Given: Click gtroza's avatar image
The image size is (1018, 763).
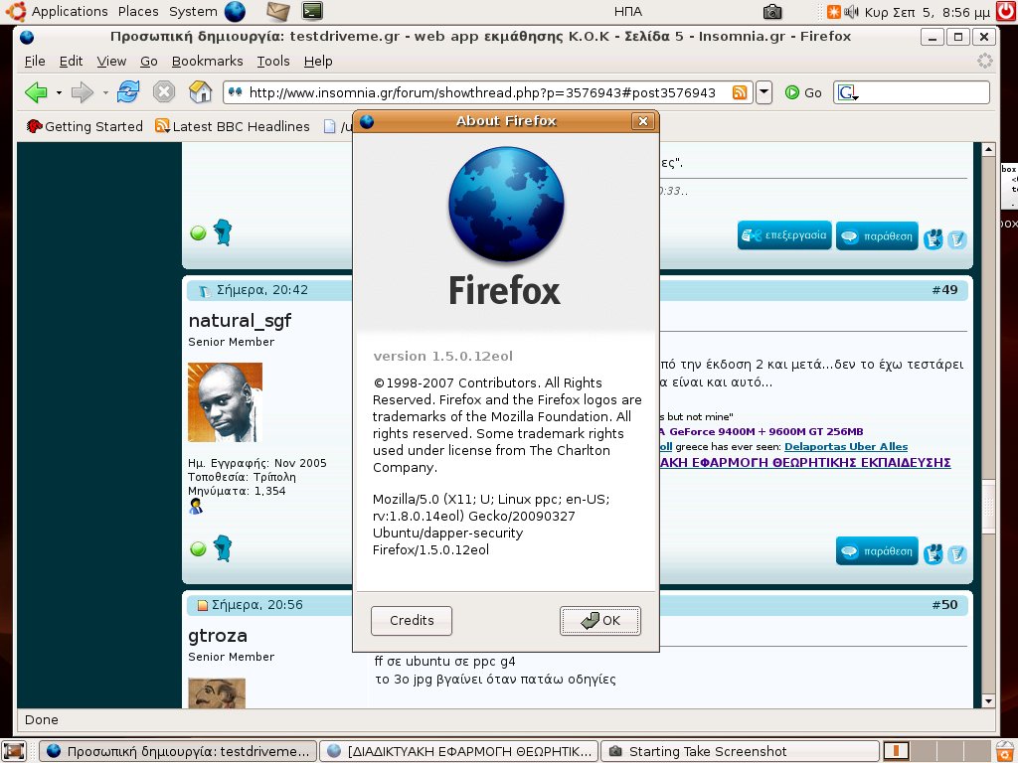Looking at the screenshot, I should pos(216,692).
